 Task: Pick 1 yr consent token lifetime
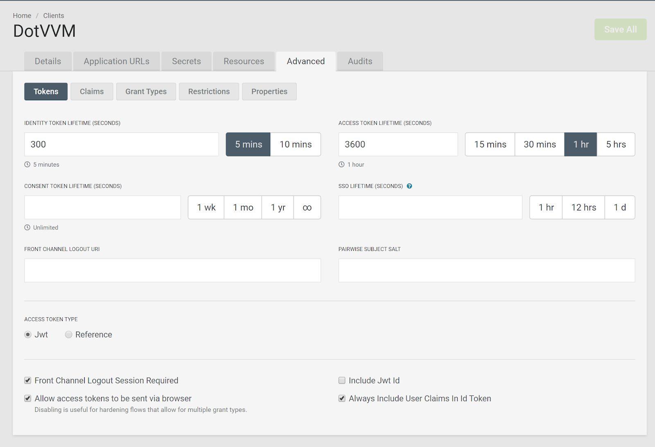click(278, 208)
